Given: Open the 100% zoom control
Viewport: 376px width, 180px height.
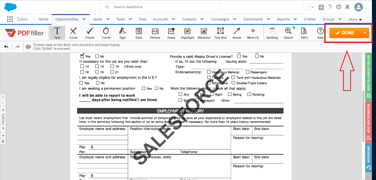Looking at the screenshot, I should 304,33.
